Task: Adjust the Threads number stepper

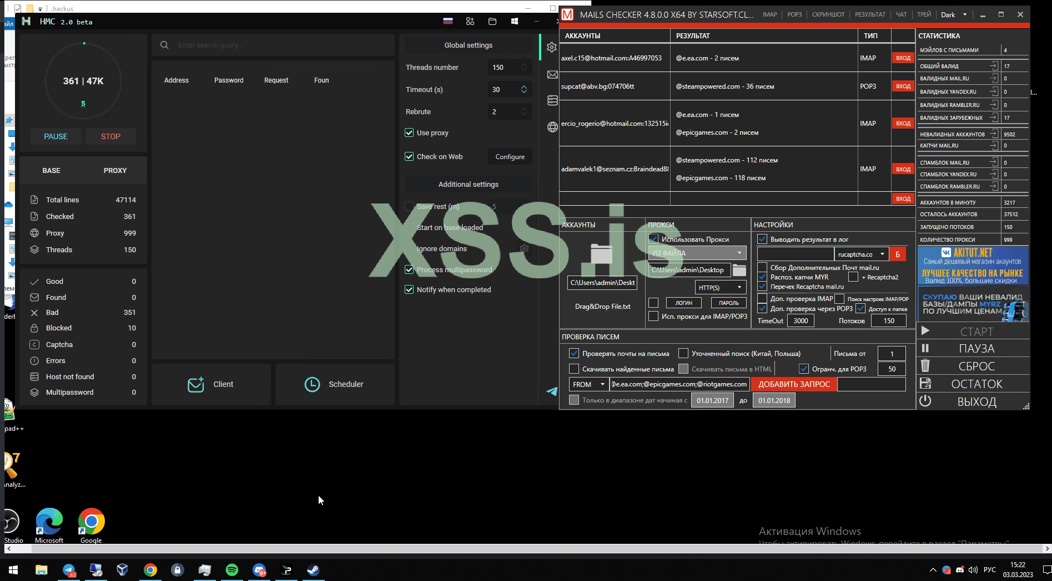Action: 524,67
